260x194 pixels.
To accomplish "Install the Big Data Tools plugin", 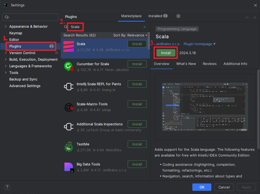I will coord(137,164).
